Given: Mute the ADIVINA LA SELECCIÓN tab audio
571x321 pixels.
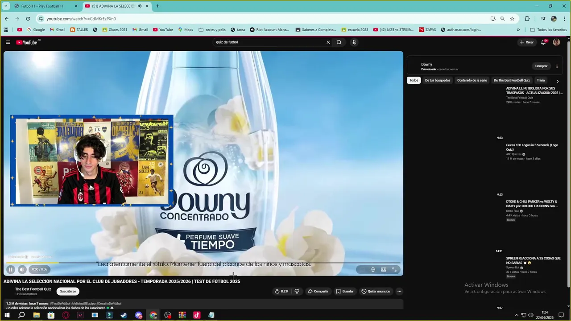Looking at the screenshot, I should (140, 6).
